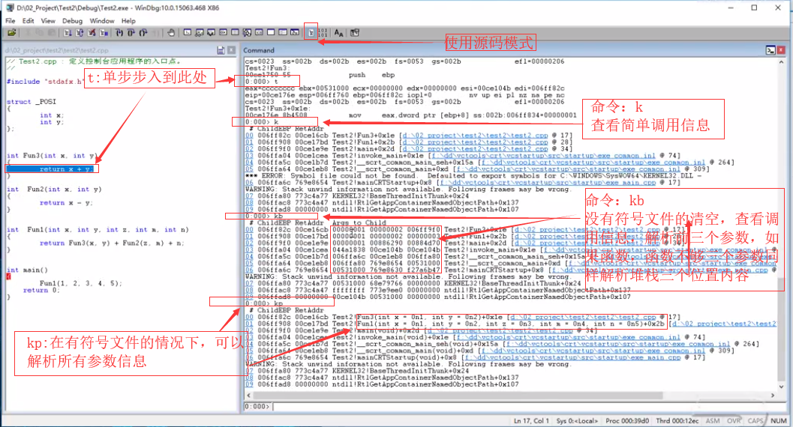The image size is (793, 427).
Task: Click the Restart debugging toolbar icon
Action: click(x=80, y=33)
